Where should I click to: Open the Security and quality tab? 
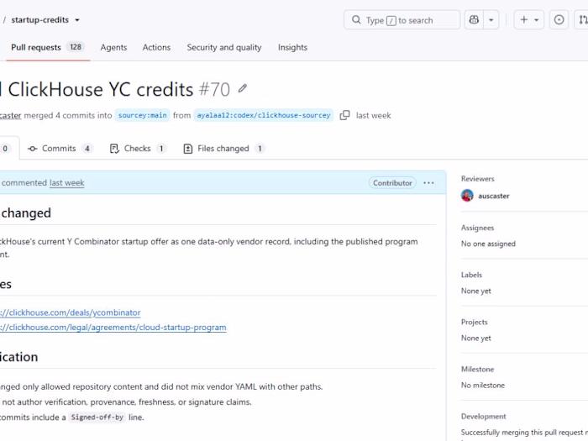(224, 47)
